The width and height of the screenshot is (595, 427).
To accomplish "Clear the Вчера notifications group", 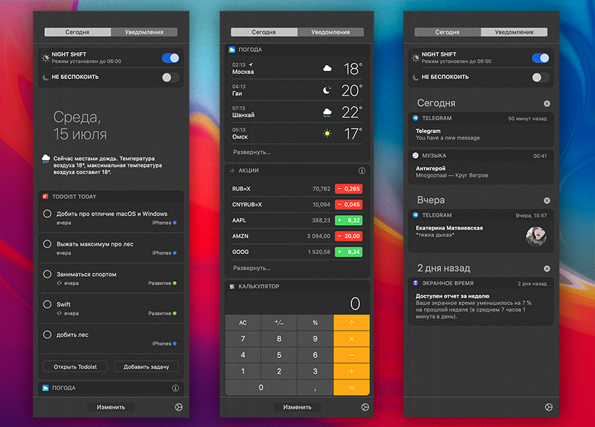I will pos(547,201).
